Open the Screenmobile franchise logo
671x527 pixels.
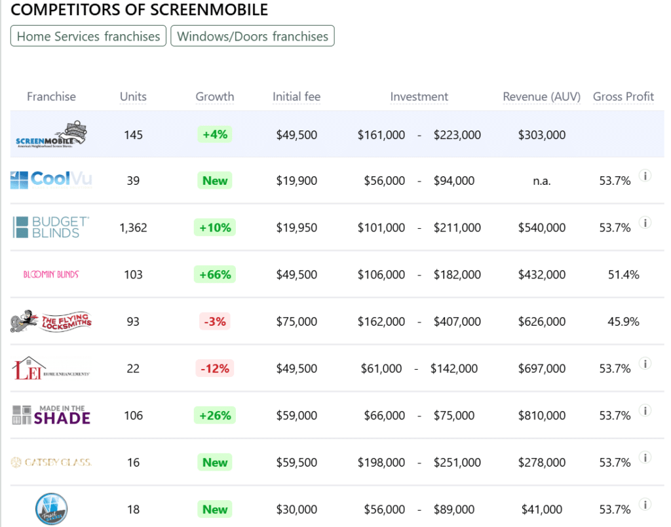tap(51, 134)
